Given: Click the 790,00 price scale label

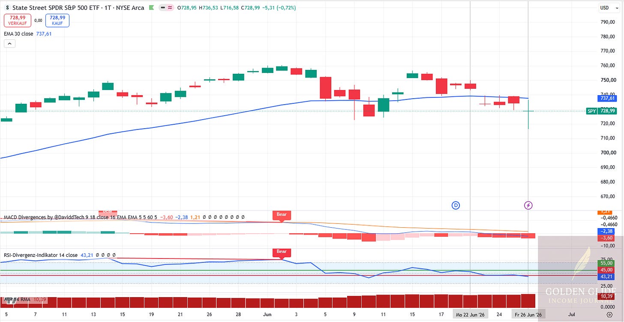Looking at the screenshot, I should (x=609, y=22).
